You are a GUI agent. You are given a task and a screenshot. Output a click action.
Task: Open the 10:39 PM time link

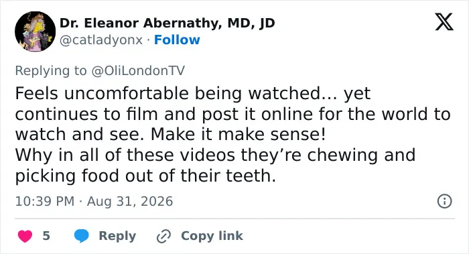[x=45, y=201]
